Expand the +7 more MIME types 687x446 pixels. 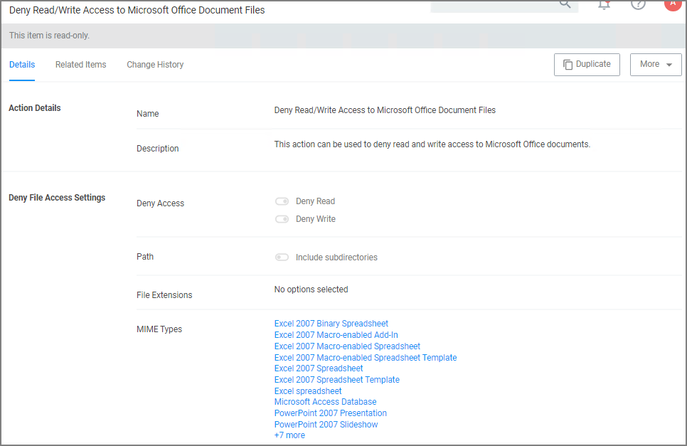(289, 435)
